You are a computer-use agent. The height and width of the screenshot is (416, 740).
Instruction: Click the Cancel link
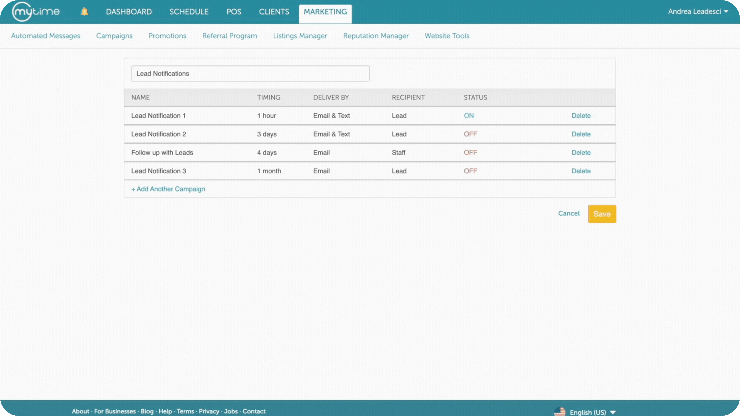coord(568,213)
